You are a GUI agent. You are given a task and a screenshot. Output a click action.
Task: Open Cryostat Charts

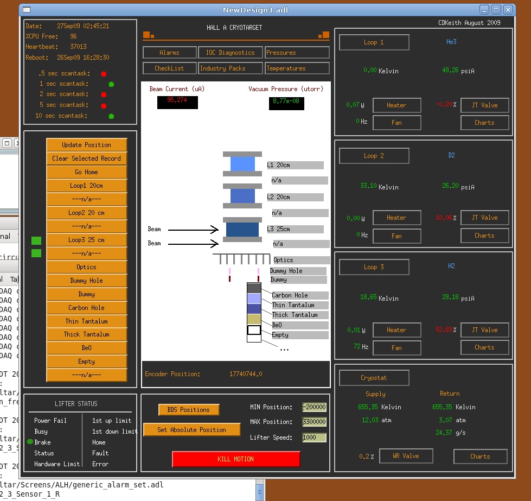tap(480, 456)
